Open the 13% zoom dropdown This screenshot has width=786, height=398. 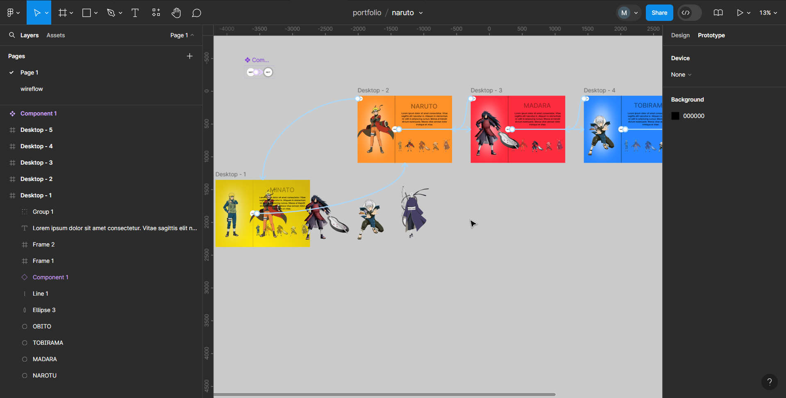pos(768,13)
